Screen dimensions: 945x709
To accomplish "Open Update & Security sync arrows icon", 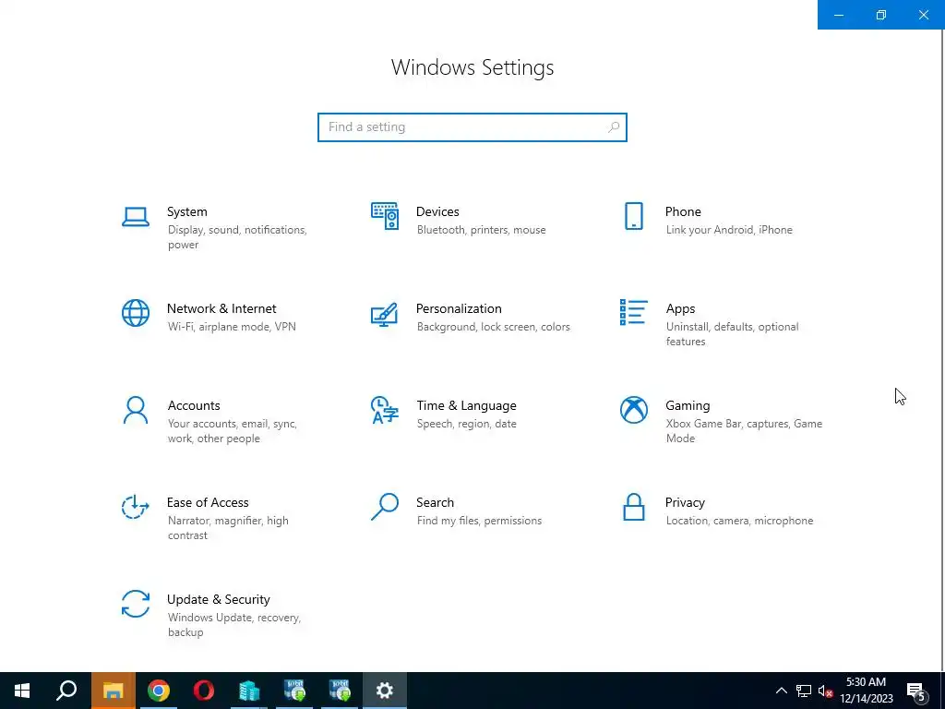I will (x=136, y=604).
